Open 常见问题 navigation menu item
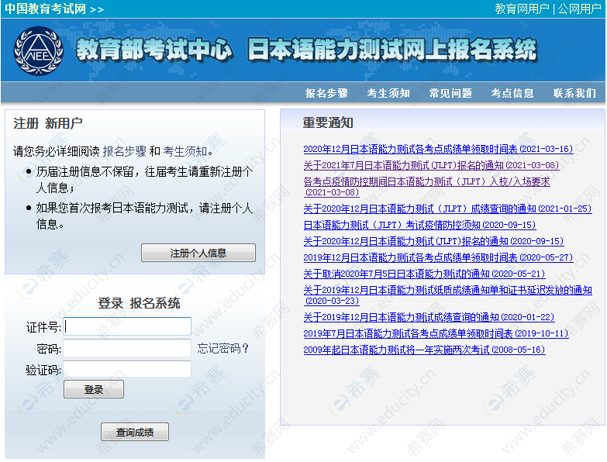The height and width of the screenshot is (462, 607). pos(450,93)
